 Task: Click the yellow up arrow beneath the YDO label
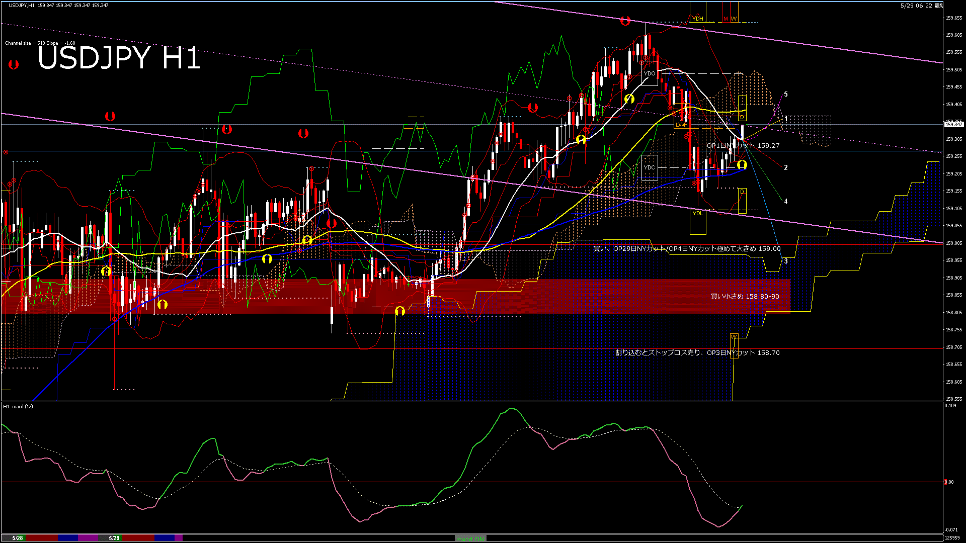[629, 99]
